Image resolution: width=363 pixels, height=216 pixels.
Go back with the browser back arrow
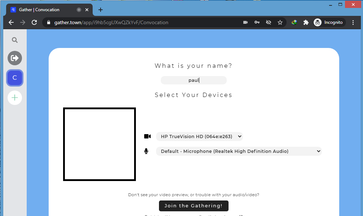11,22
